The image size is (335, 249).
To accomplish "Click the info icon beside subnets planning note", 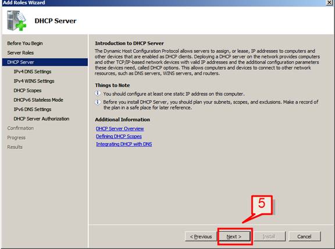I will [x=98, y=102].
